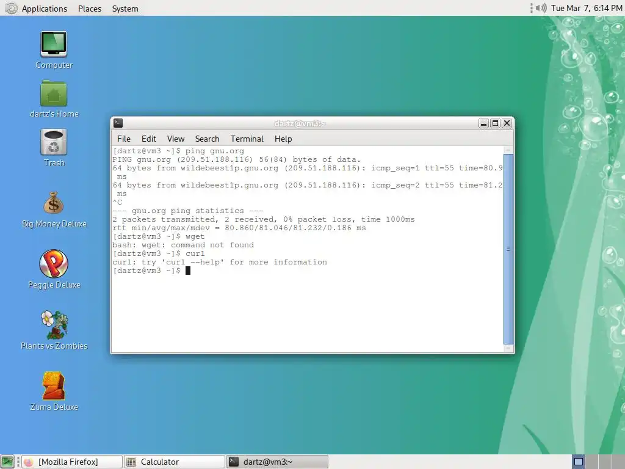
Task: Click the terminal vertical scrollbar handle
Action: click(x=508, y=249)
